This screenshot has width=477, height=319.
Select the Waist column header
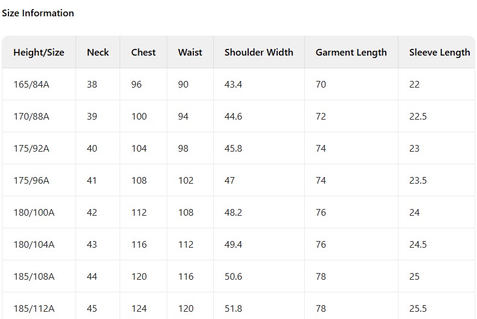190,53
